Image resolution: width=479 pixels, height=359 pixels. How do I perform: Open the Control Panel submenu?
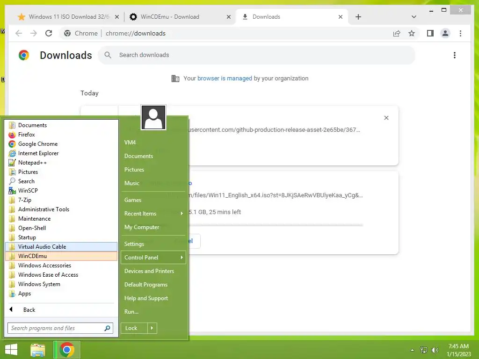coord(153,258)
